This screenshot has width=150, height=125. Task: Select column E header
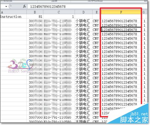click(97, 12)
